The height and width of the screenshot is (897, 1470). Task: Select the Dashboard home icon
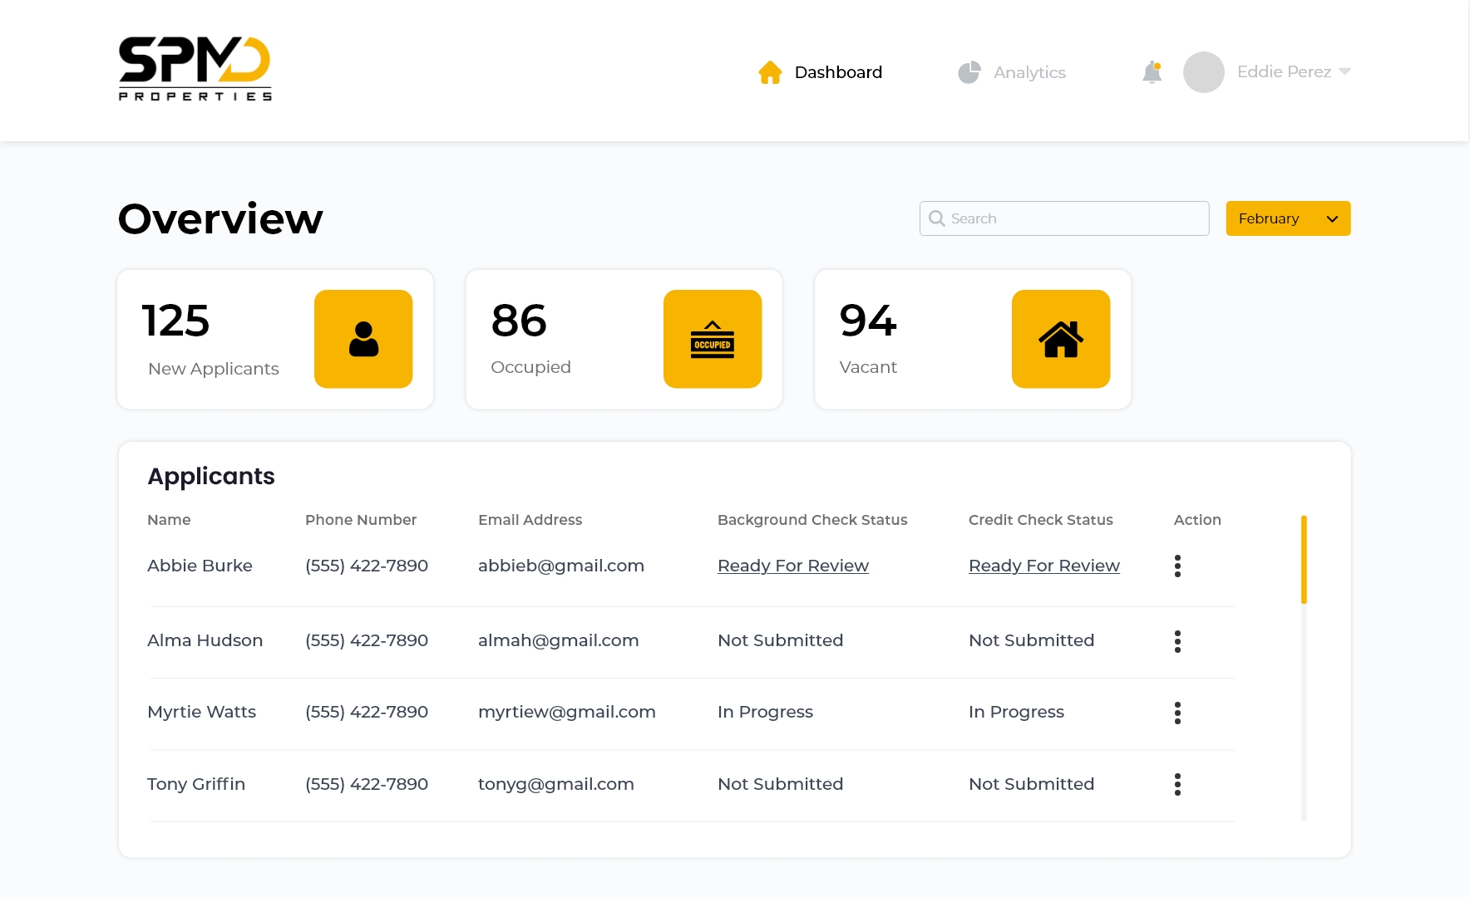[770, 71]
